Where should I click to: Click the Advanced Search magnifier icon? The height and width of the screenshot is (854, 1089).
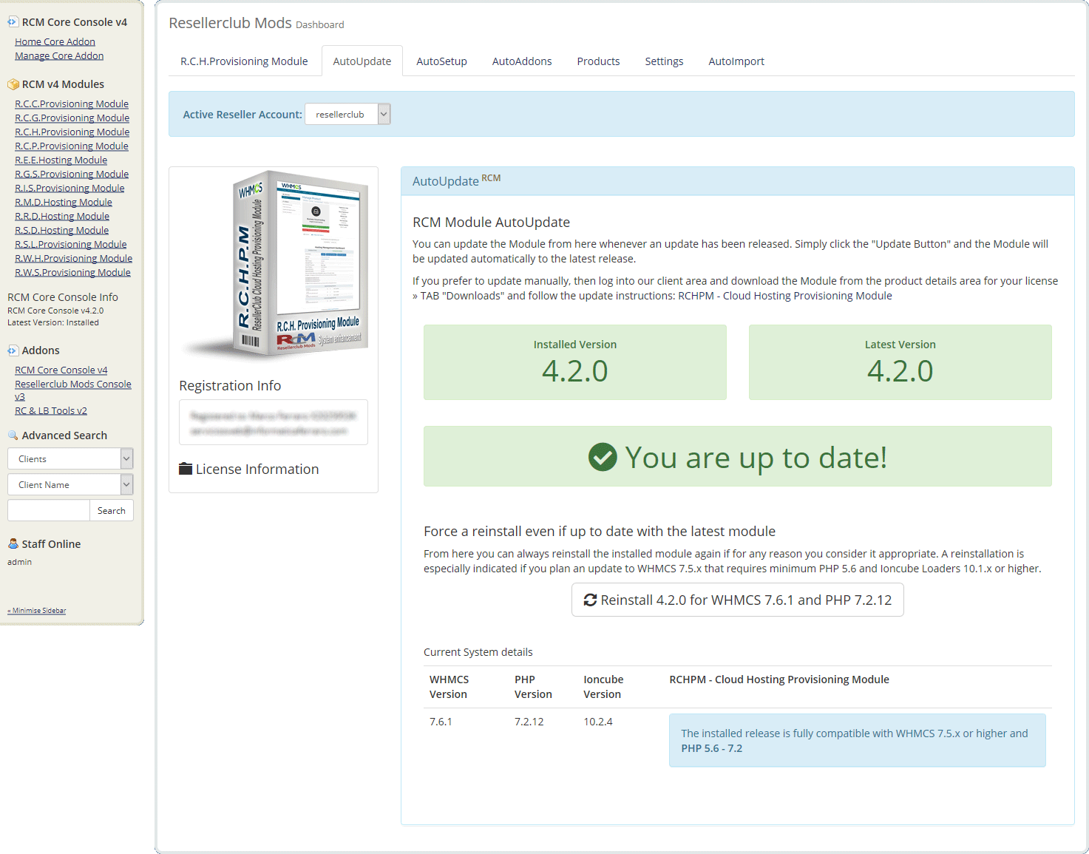pos(13,436)
